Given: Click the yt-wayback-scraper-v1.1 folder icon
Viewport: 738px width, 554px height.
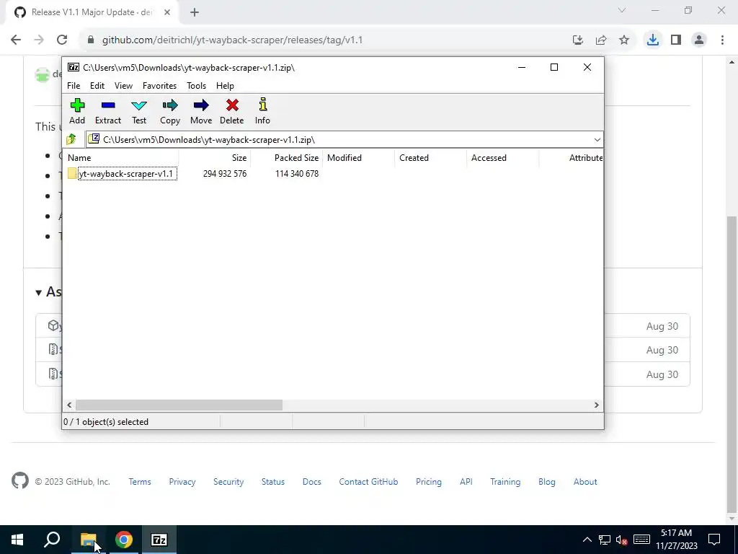Looking at the screenshot, I should (x=72, y=173).
